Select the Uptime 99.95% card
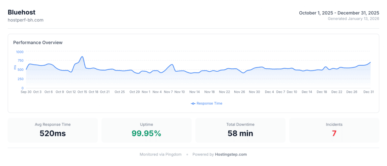 [146, 130]
